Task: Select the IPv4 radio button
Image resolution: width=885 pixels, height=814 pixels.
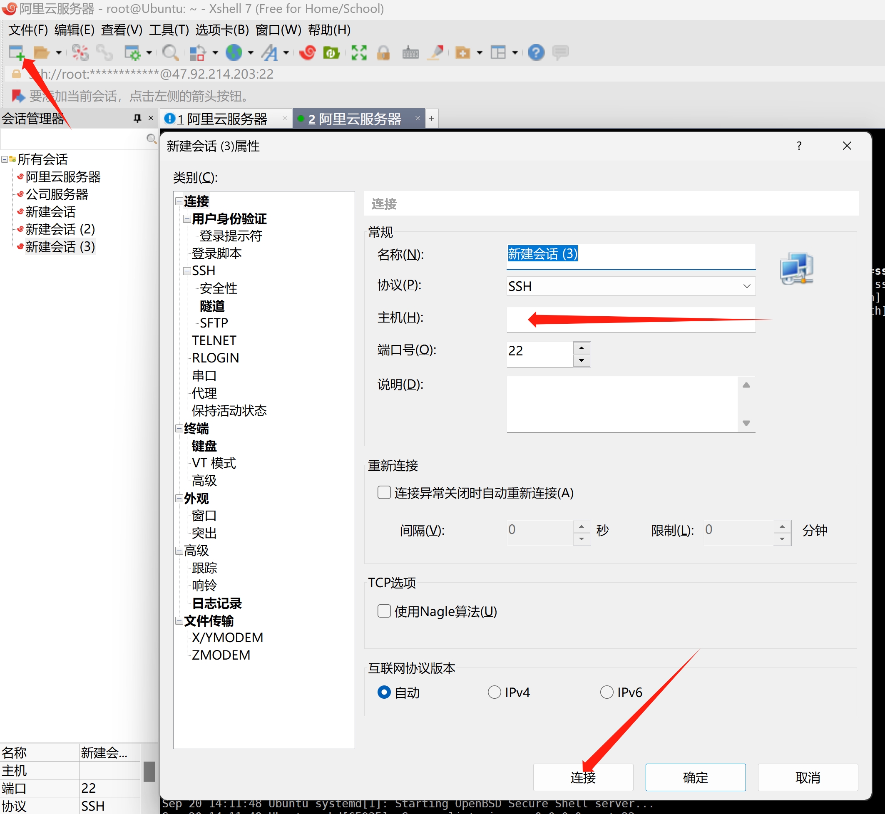Action: (x=494, y=692)
